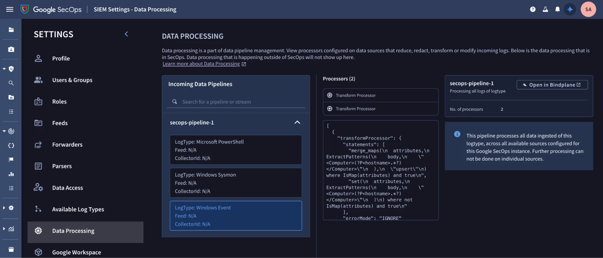
Task: Open the flag alerts icon in the rail
Action: 11,160
